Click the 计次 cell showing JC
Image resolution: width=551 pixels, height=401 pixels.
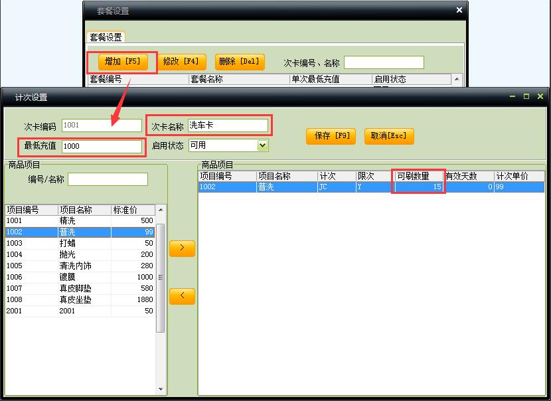point(337,187)
